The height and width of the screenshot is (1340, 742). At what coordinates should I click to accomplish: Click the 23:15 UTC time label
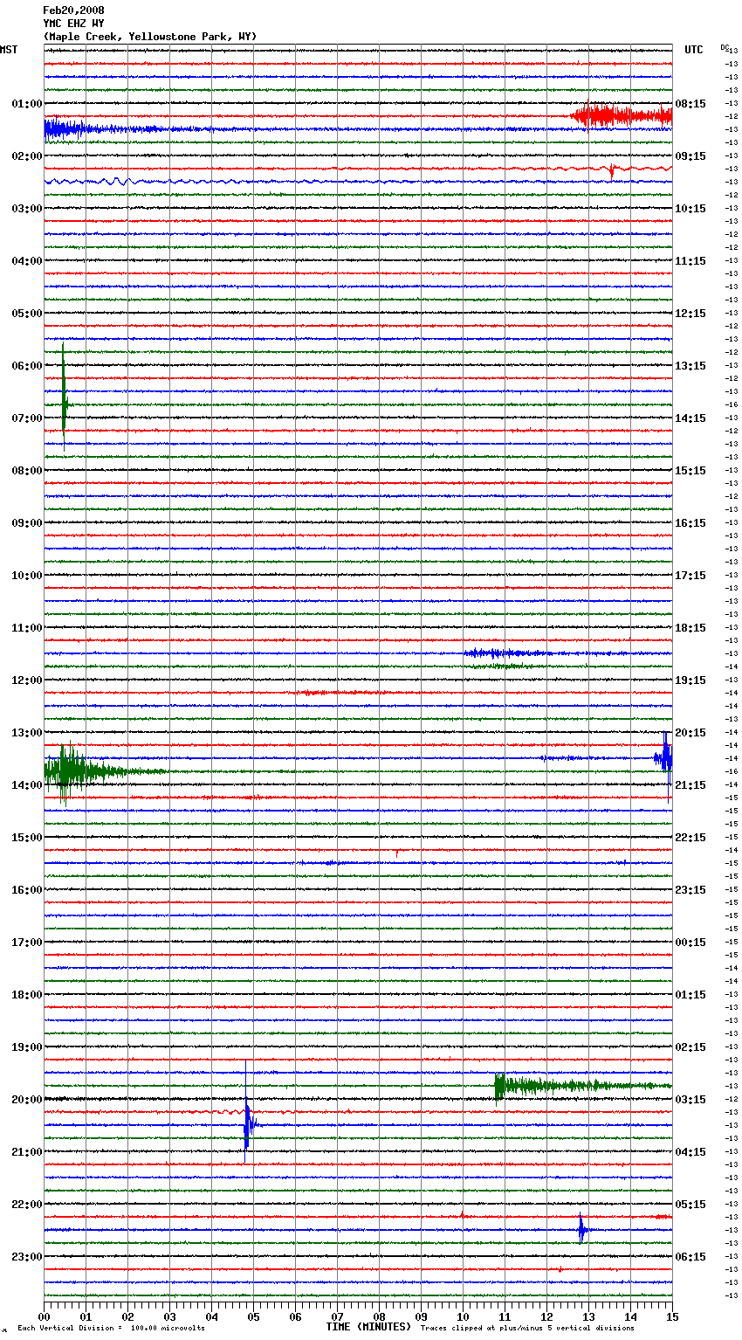[690, 890]
